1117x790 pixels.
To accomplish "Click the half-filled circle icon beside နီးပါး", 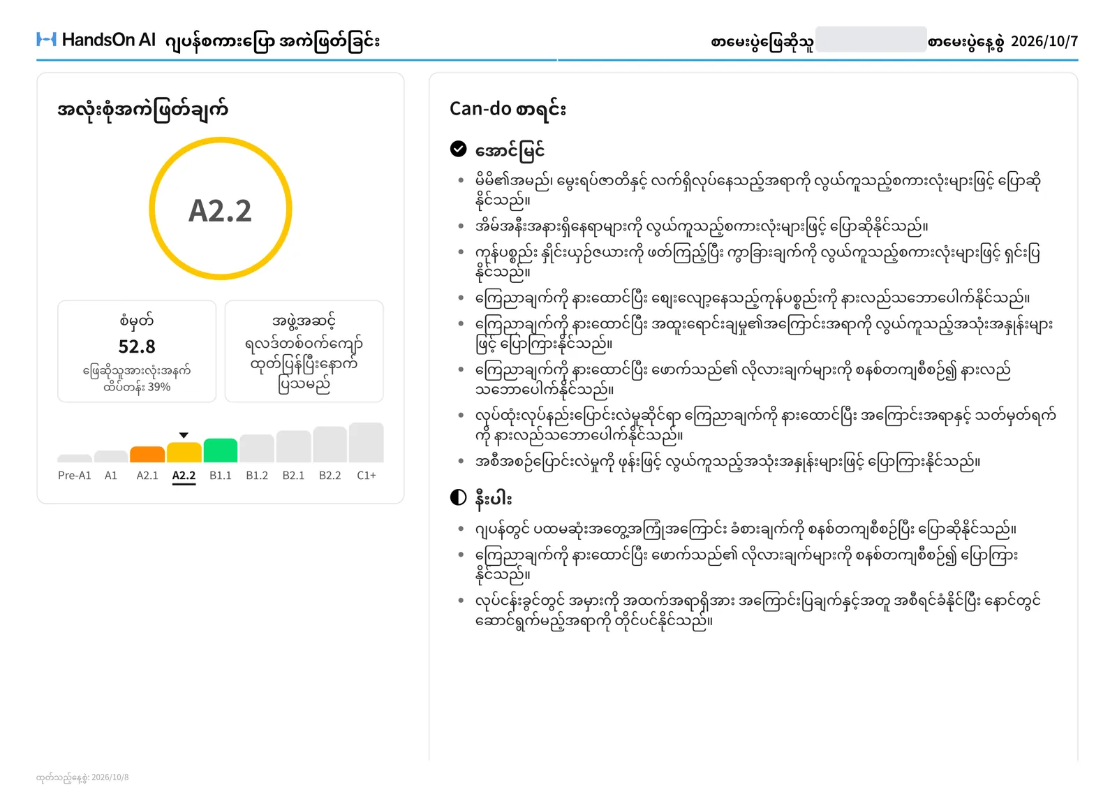I will (458, 497).
